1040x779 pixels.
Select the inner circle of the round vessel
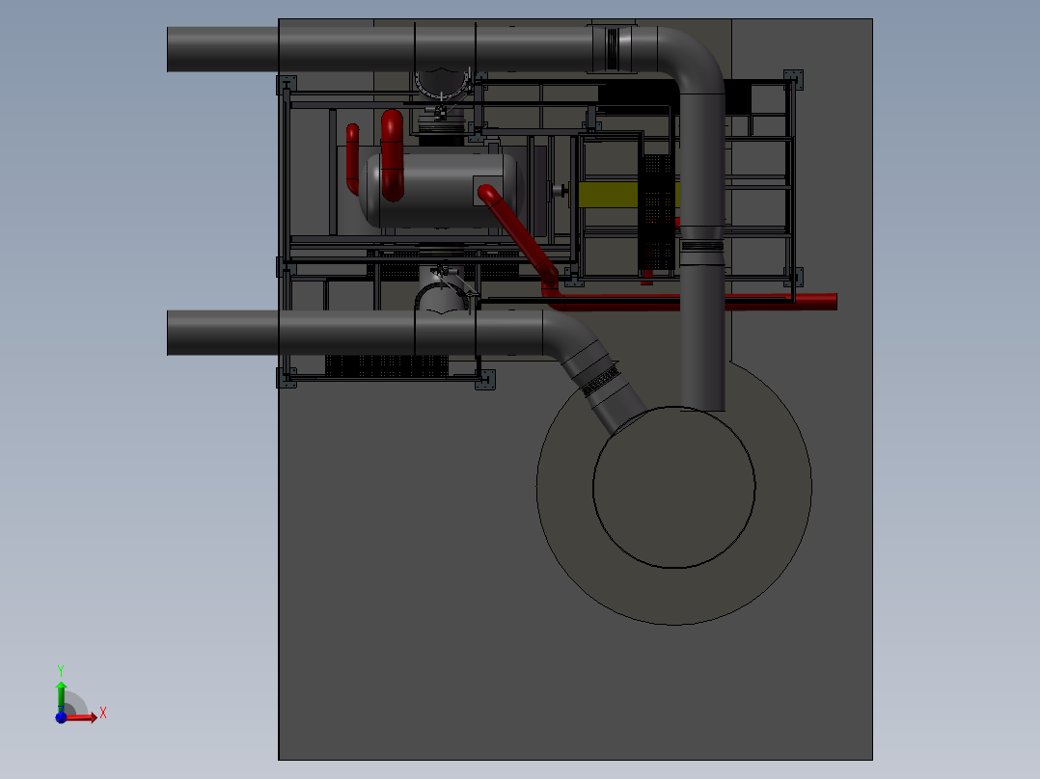673,487
